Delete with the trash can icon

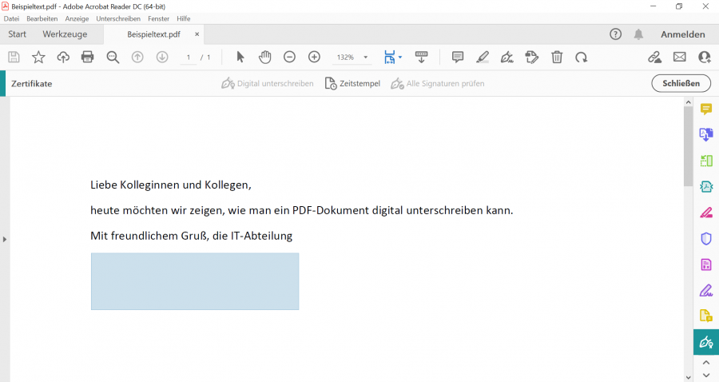(x=557, y=57)
